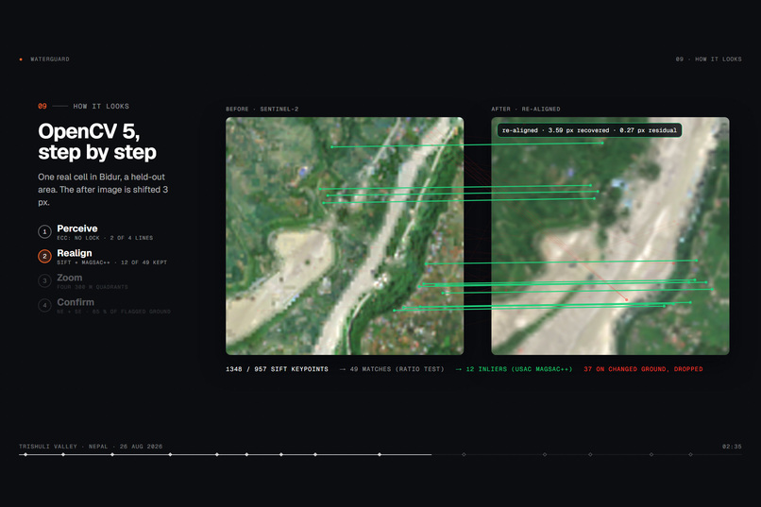This screenshot has width=761, height=507.
Task: Click the step 1 circle beside Perceive
Action: (44, 232)
